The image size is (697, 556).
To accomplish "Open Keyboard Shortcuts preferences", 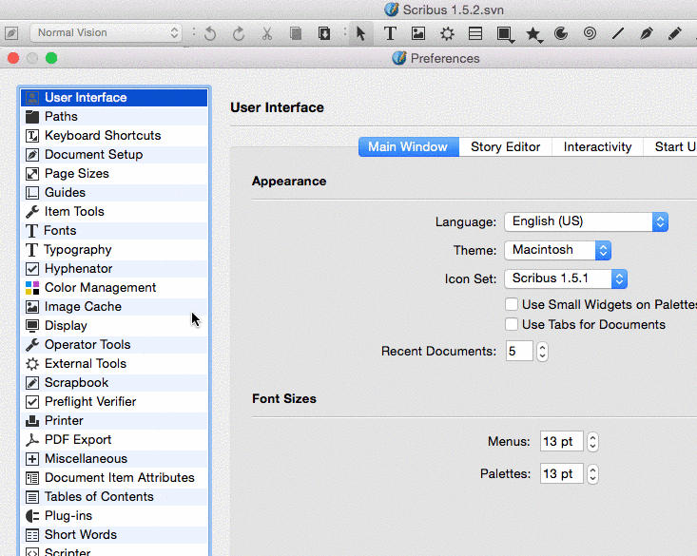I will click(103, 136).
